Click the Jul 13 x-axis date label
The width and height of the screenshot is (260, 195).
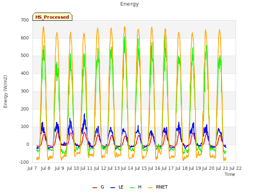click(x=114, y=168)
